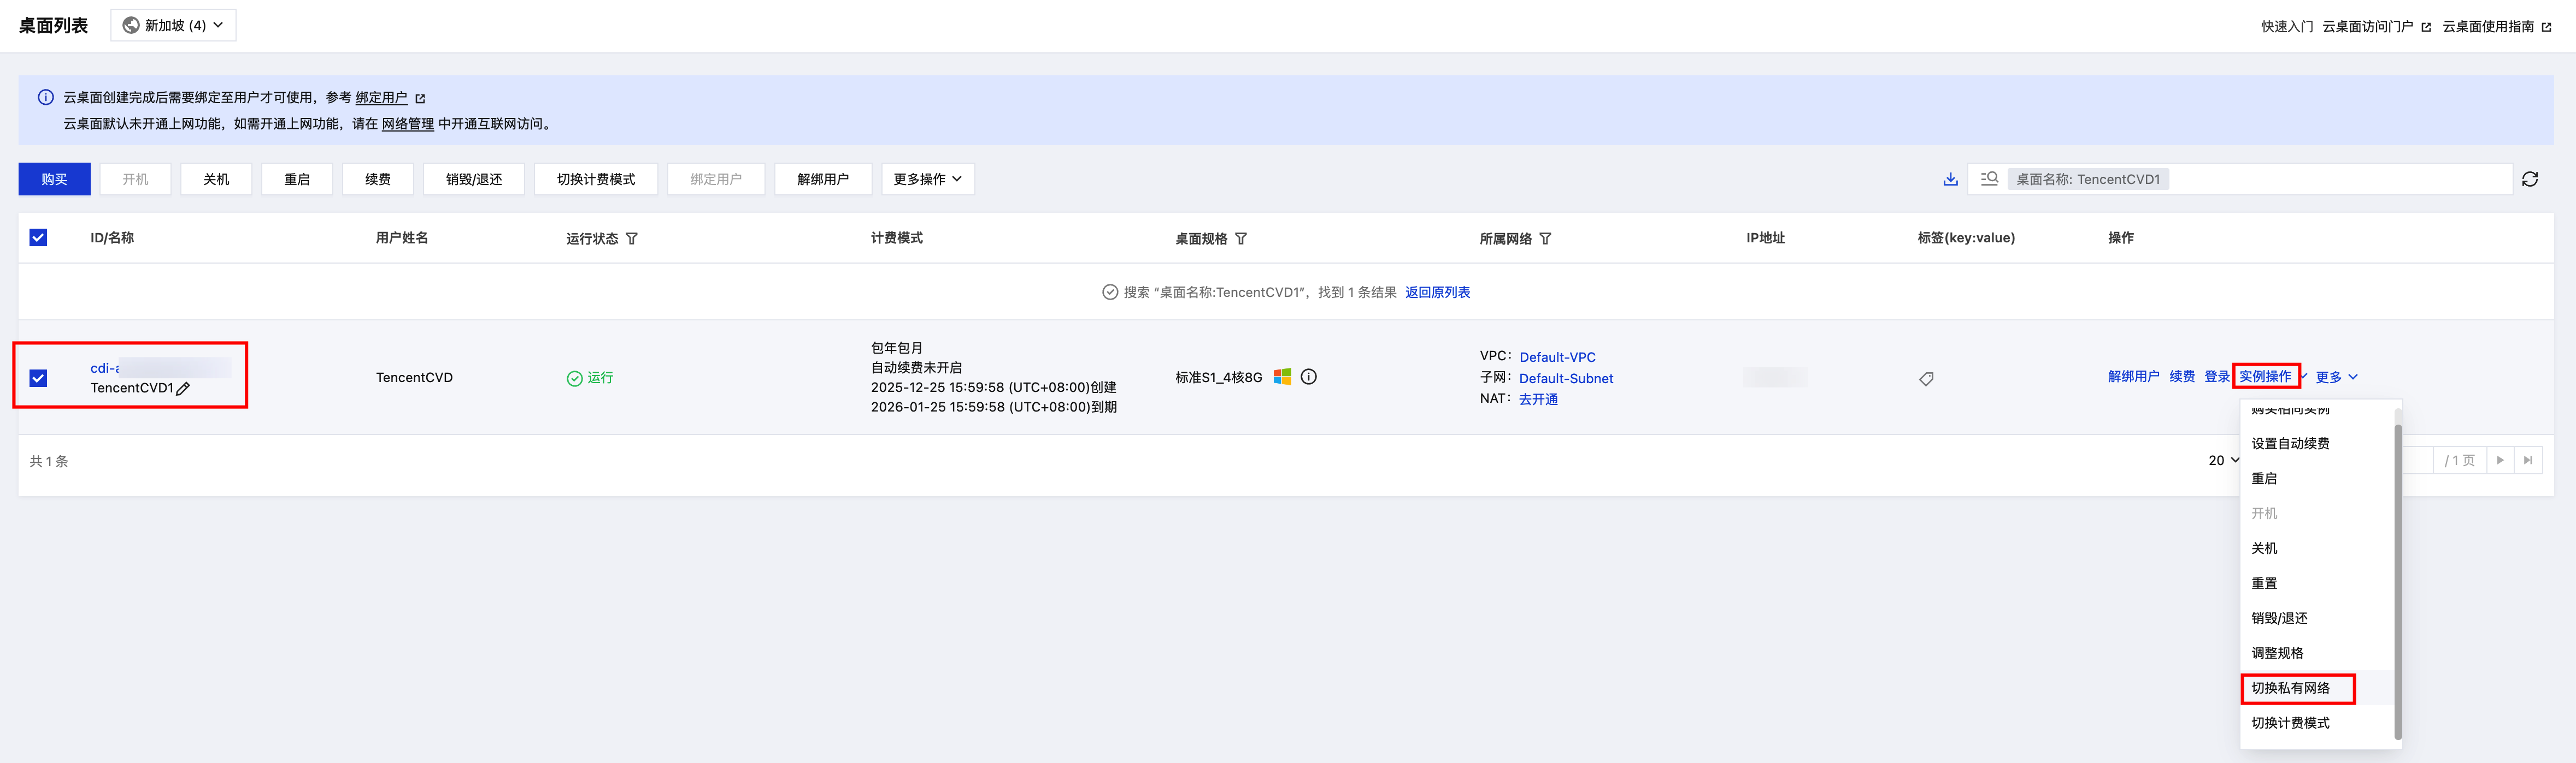Viewport: 2576px width, 763px height.
Task: Open the Singapore region dropdown
Action: coord(173,25)
